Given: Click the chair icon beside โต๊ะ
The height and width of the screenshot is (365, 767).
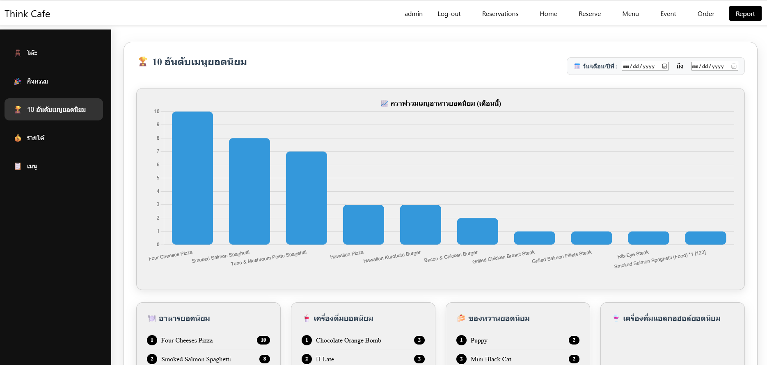Looking at the screenshot, I should click(x=18, y=53).
